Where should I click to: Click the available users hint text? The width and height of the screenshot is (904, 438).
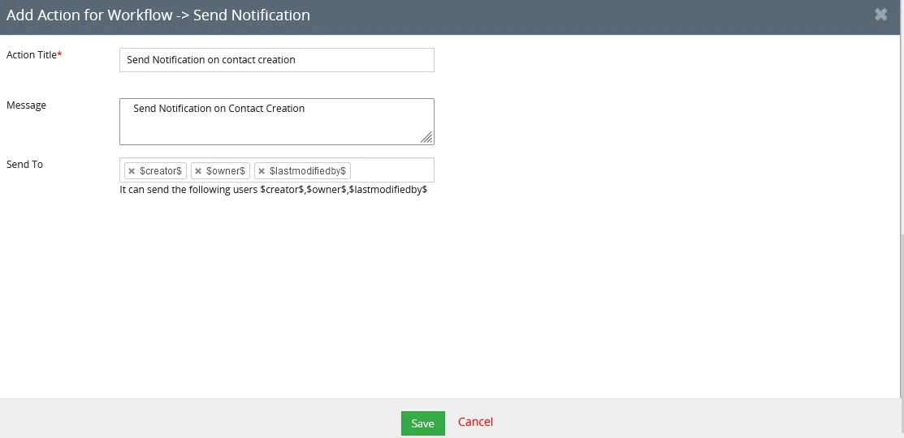pyautogui.click(x=273, y=191)
